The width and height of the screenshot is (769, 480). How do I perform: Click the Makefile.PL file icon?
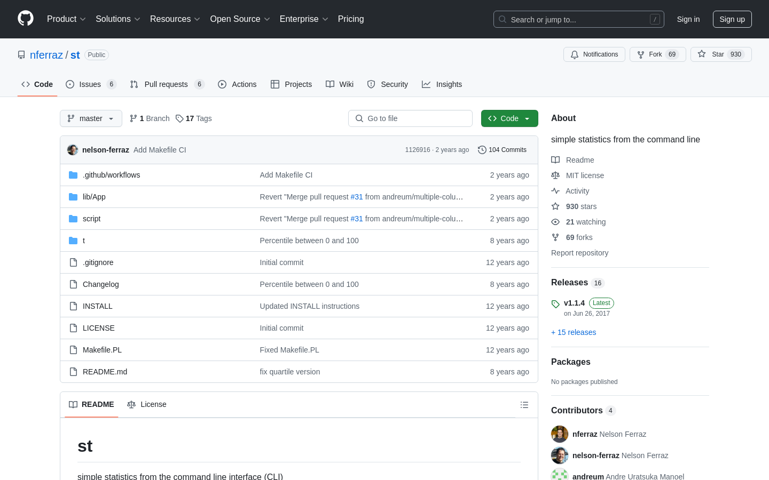pyautogui.click(x=73, y=350)
